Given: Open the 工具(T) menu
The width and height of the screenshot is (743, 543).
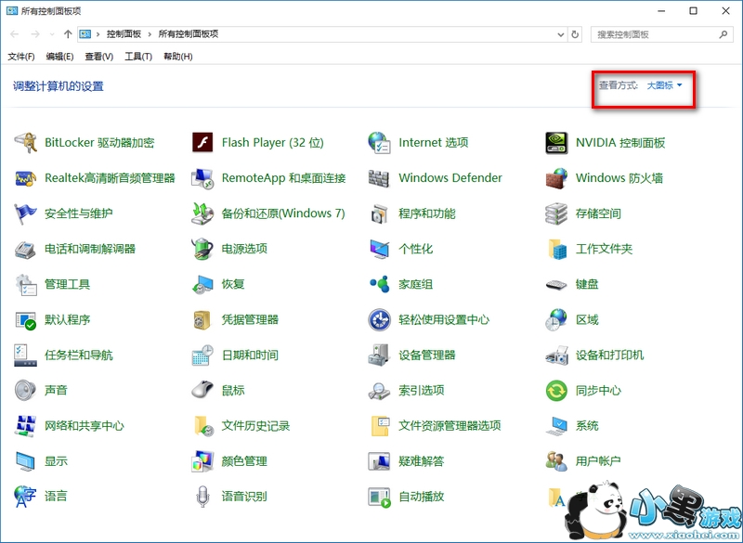Looking at the screenshot, I should 138,57.
